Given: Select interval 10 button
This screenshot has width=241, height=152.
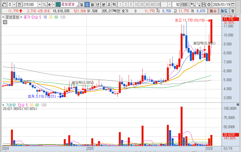Looking at the screenshot, I should pos(136,4).
